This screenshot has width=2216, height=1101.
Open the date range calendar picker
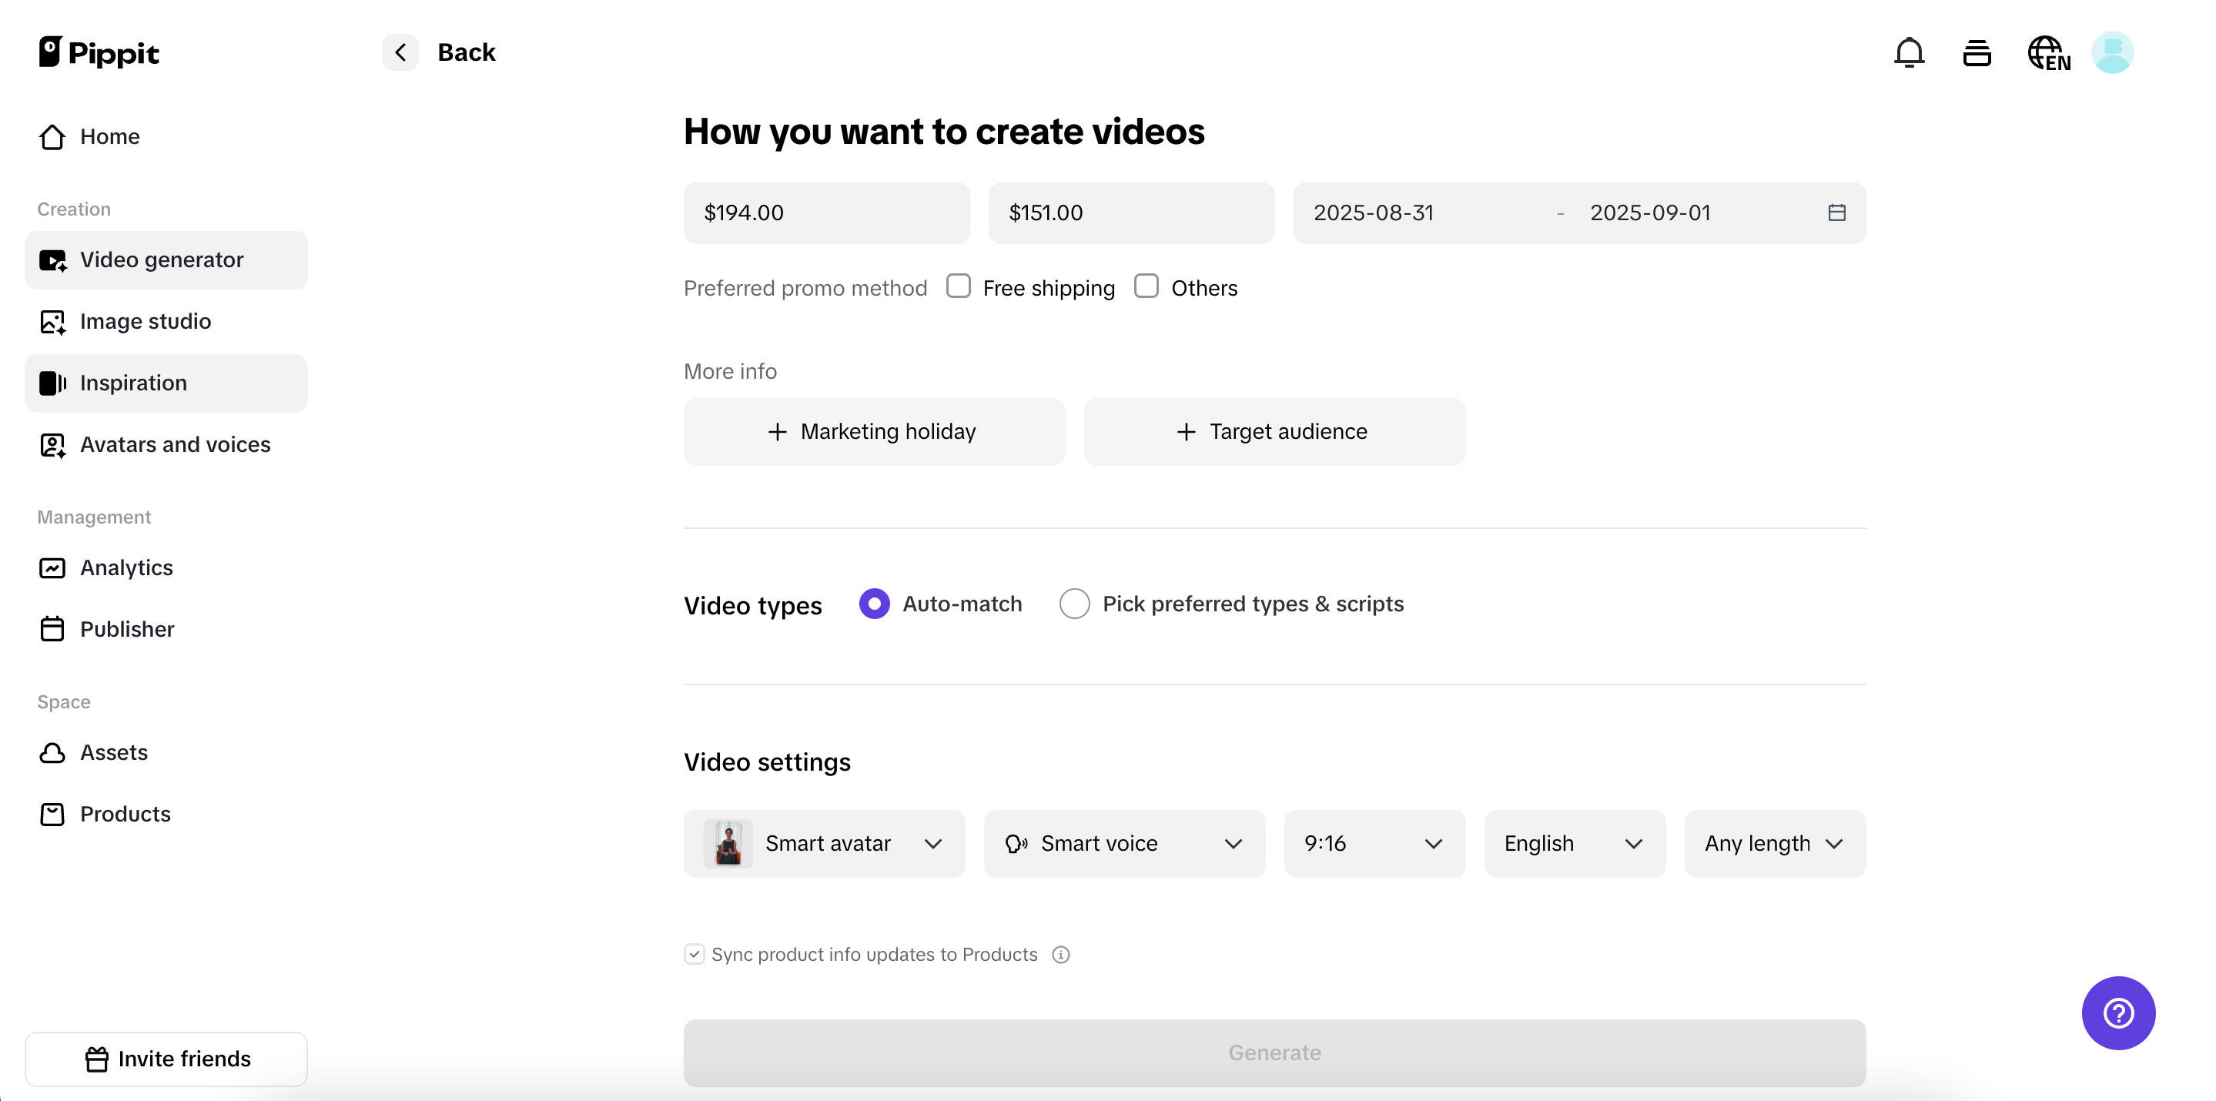click(x=1837, y=213)
